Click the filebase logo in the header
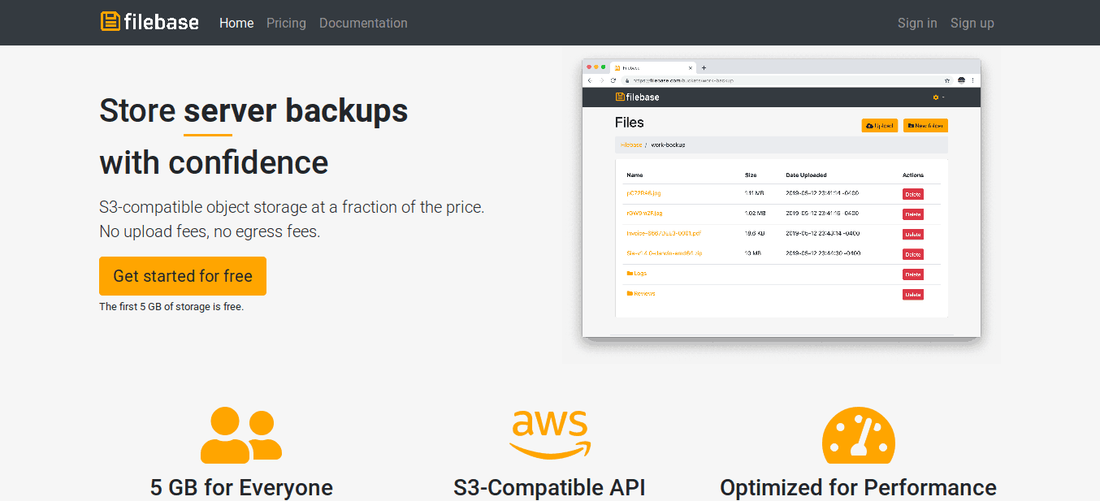This screenshot has height=501, width=1100. tap(149, 22)
